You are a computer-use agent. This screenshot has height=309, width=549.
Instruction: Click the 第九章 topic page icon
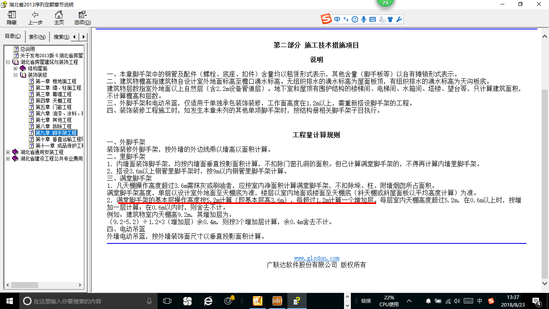click(31, 133)
